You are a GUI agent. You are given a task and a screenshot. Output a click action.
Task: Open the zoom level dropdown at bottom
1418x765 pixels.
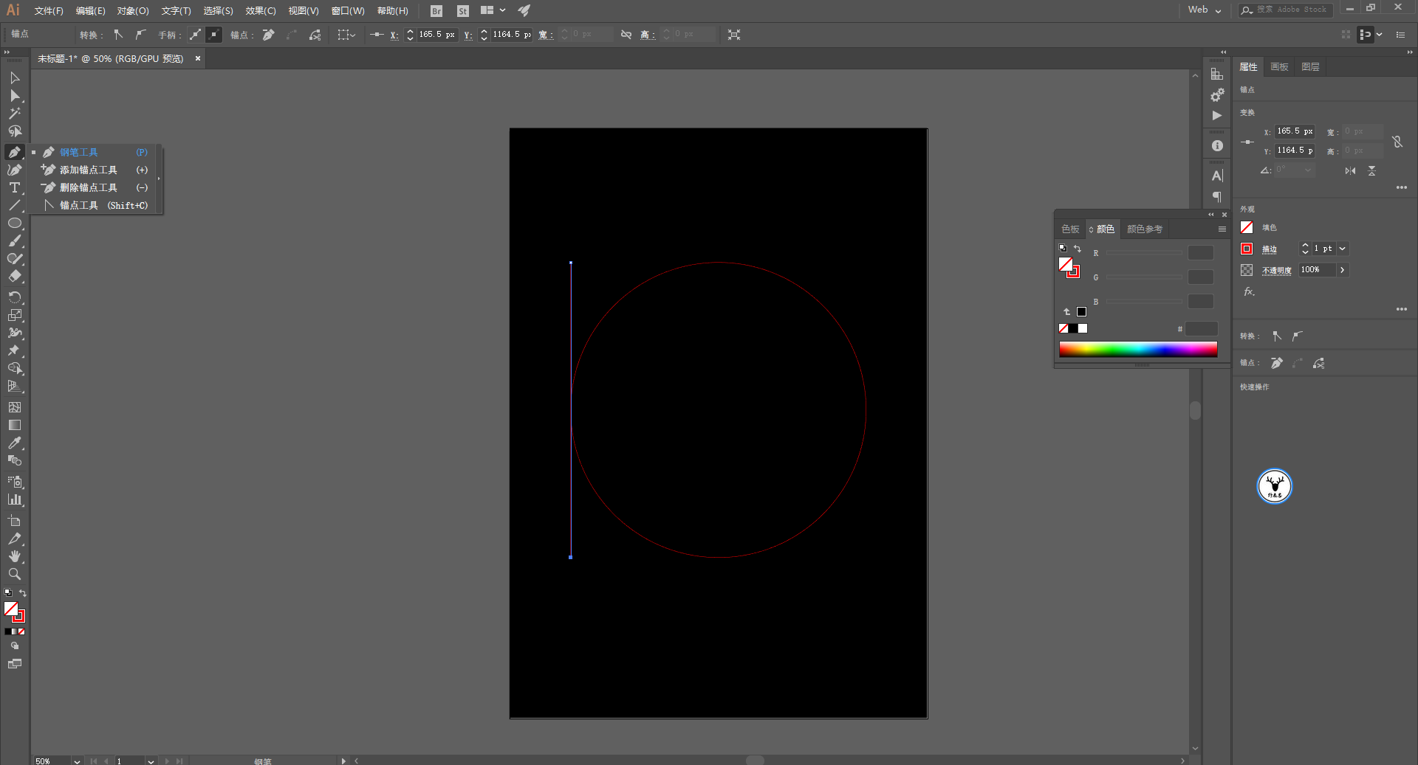coord(76,761)
